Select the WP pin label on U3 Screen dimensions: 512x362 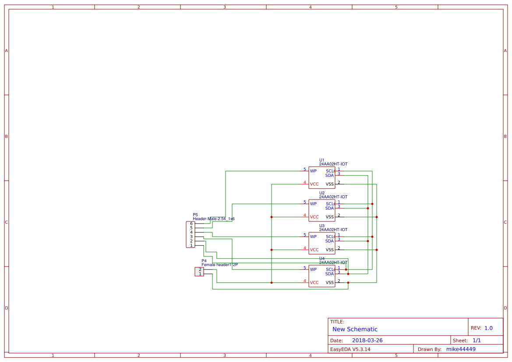[x=313, y=237]
